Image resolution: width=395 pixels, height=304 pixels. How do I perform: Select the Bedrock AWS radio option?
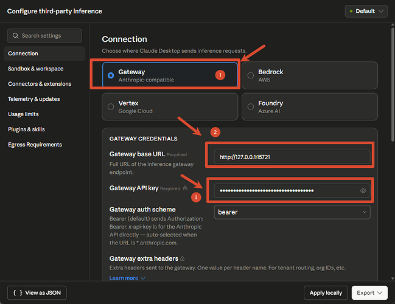251,75
